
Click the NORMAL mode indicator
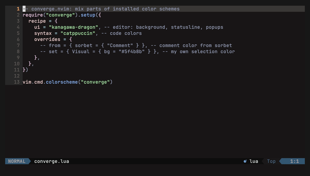click(17, 161)
